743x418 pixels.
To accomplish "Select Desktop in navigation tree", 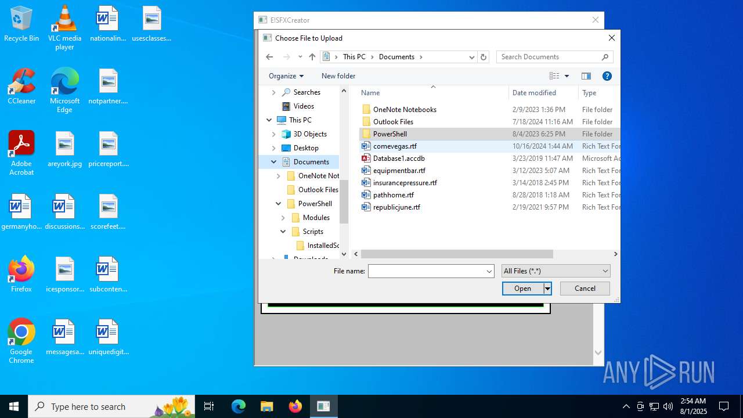I will (306, 148).
